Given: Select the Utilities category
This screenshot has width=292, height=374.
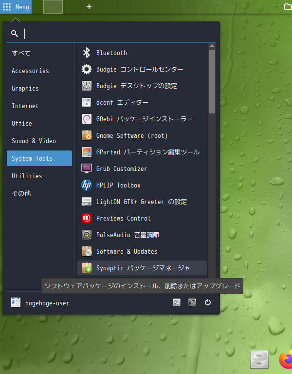Looking at the screenshot, I should click(x=39, y=176).
